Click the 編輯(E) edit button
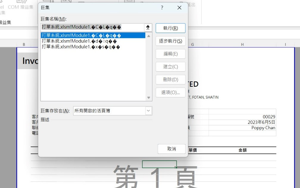Viewport: 300px width, 188px height. pyautogui.click(x=171, y=54)
